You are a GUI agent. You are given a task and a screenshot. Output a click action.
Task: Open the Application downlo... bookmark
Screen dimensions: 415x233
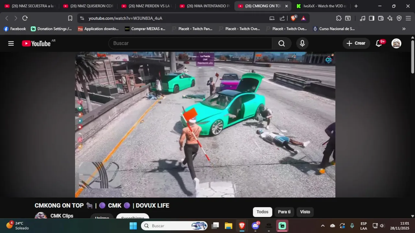tap(99, 29)
